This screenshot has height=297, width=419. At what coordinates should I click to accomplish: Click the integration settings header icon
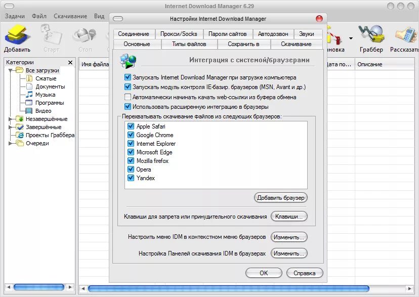point(128,61)
